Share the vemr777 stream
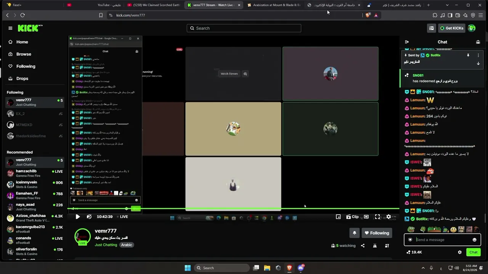 pyautogui.click(x=363, y=246)
